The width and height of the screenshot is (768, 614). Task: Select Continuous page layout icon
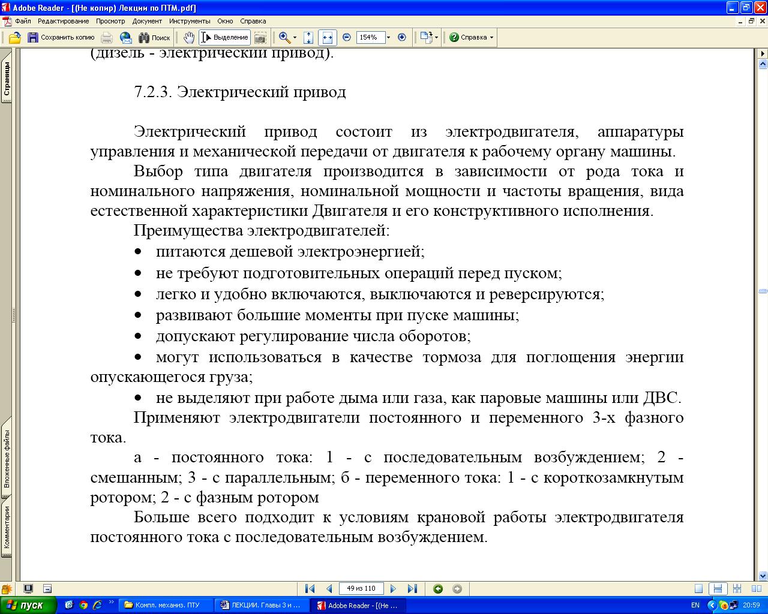[x=718, y=589]
